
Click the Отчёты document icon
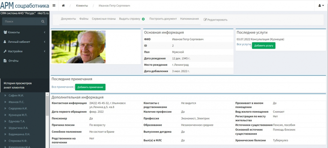5,61
